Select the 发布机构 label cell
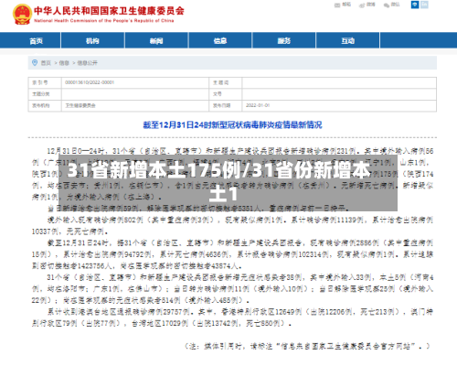 [x=45, y=105]
